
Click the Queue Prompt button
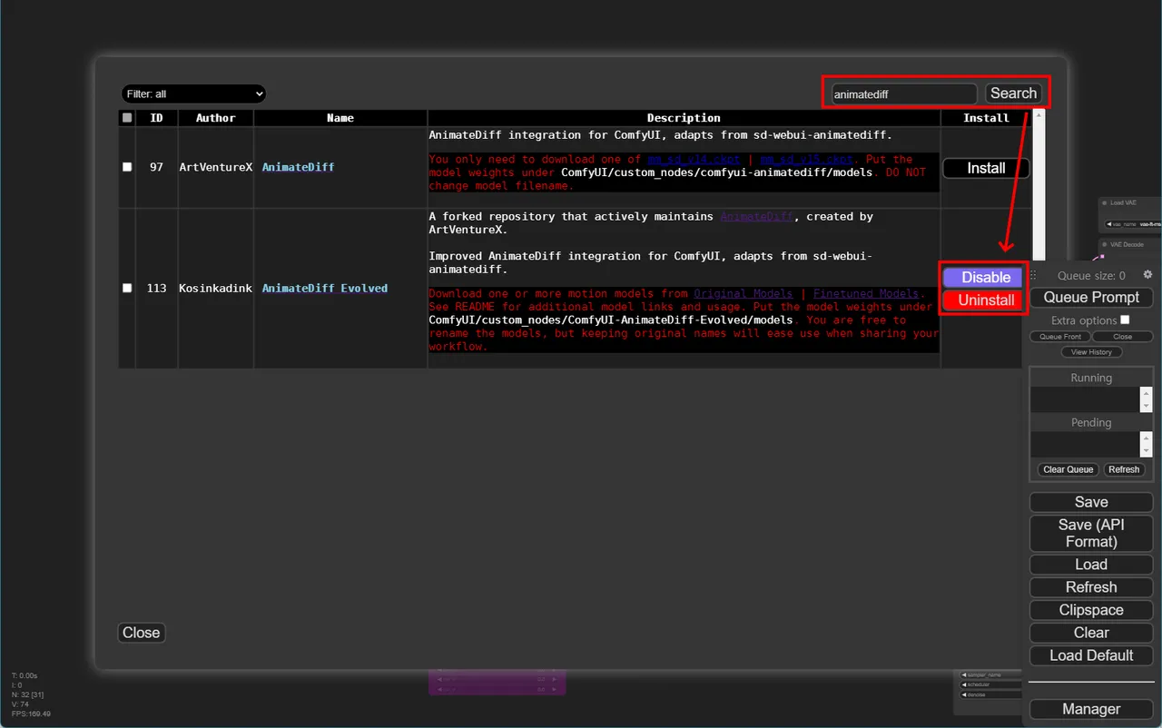click(x=1091, y=298)
